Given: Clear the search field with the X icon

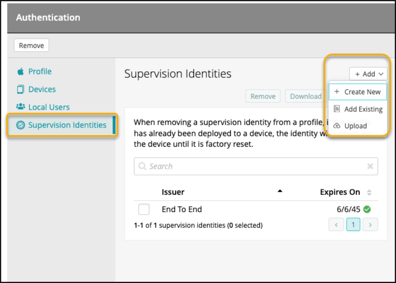Looking at the screenshot, I should click(370, 167).
